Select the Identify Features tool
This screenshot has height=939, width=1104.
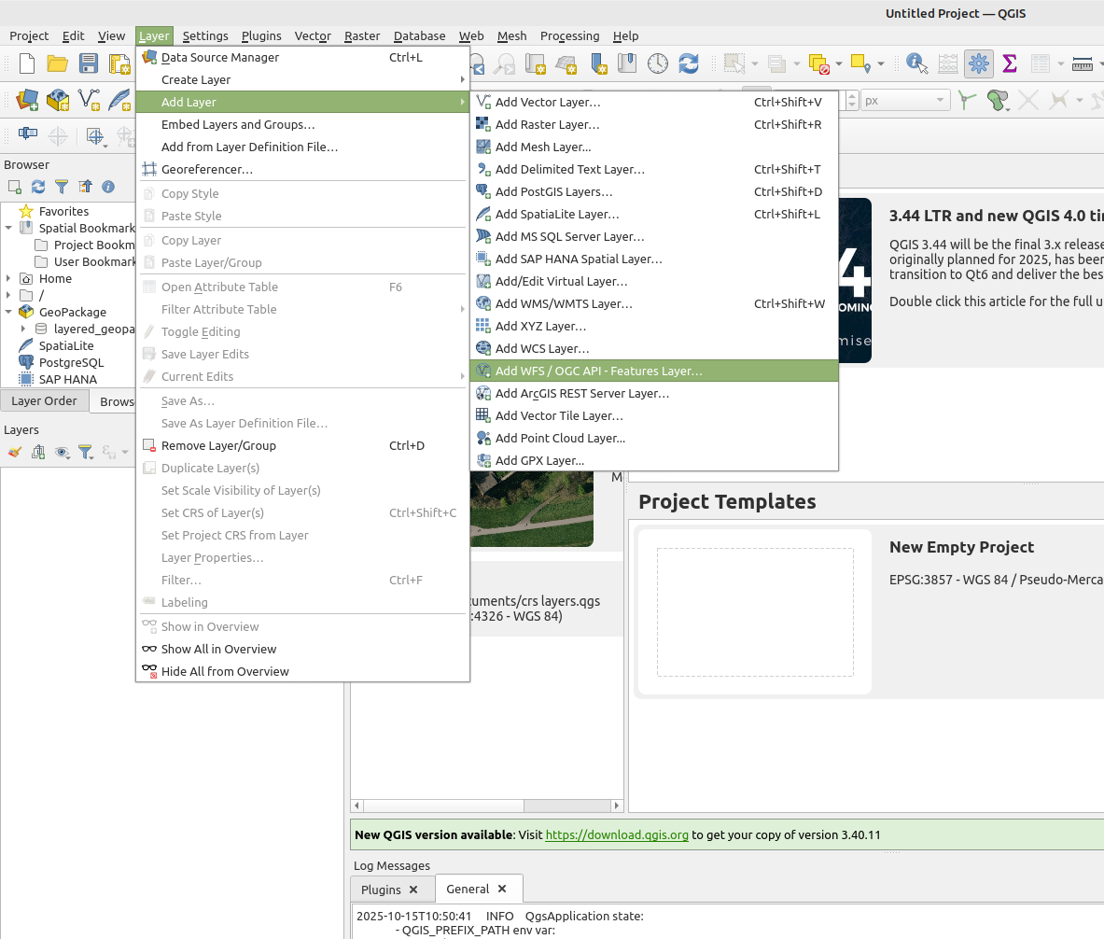[915, 63]
